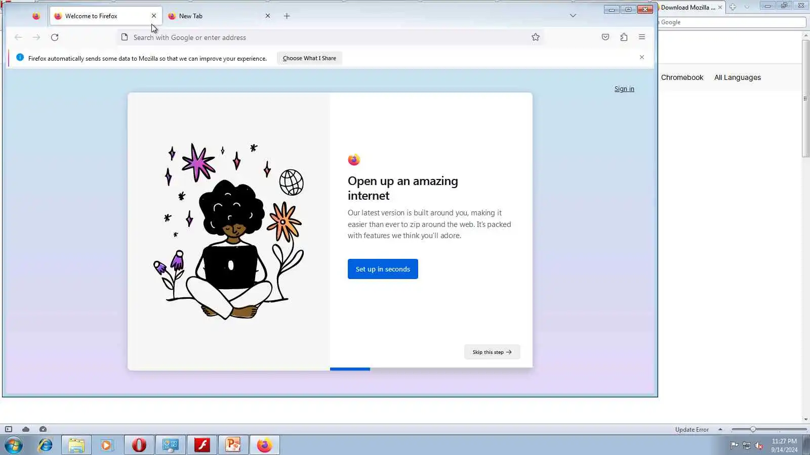Click Google search field in background browser
The width and height of the screenshot is (810, 455).
[732, 22]
